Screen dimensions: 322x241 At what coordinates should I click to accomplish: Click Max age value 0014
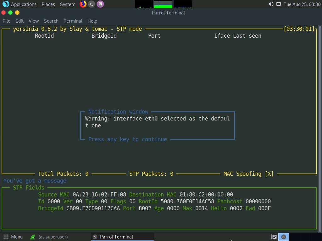202,208
